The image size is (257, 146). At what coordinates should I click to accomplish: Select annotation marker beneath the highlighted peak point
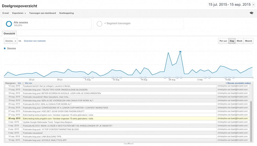point(181,77)
